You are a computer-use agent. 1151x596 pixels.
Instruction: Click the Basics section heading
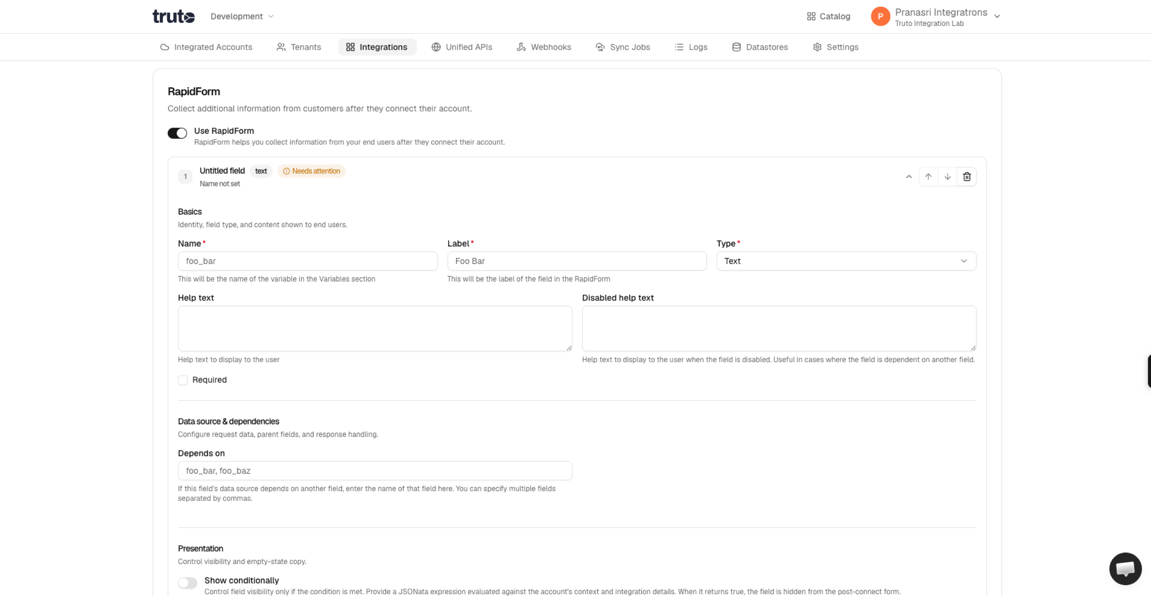point(190,212)
